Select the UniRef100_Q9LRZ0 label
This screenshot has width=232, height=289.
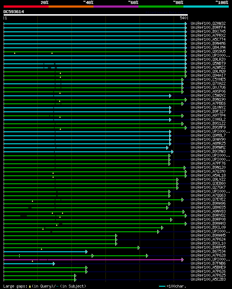(208, 59)
